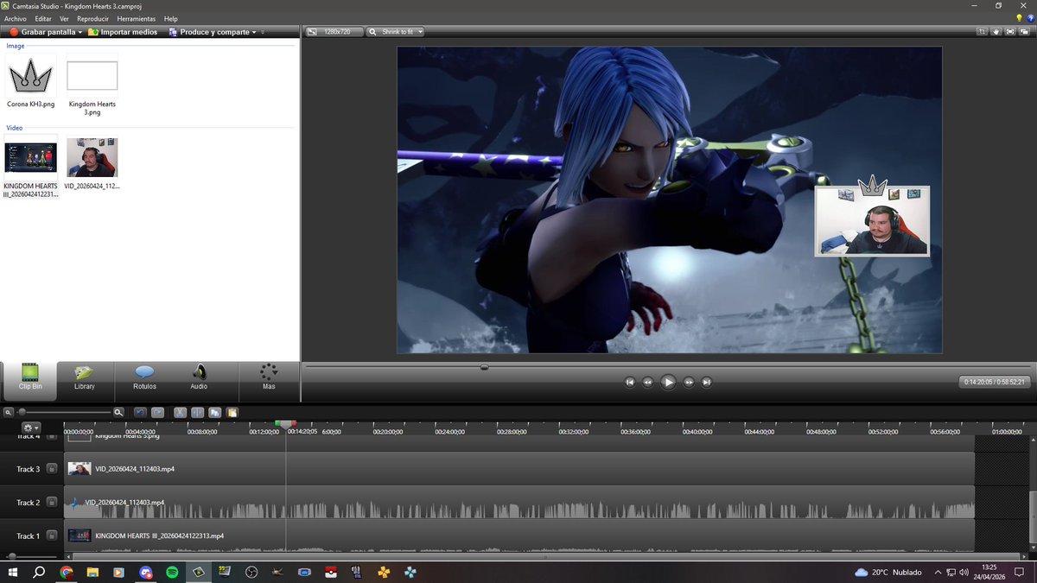Jump to previous clip button
The height and width of the screenshot is (583, 1037).
coord(630,382)
